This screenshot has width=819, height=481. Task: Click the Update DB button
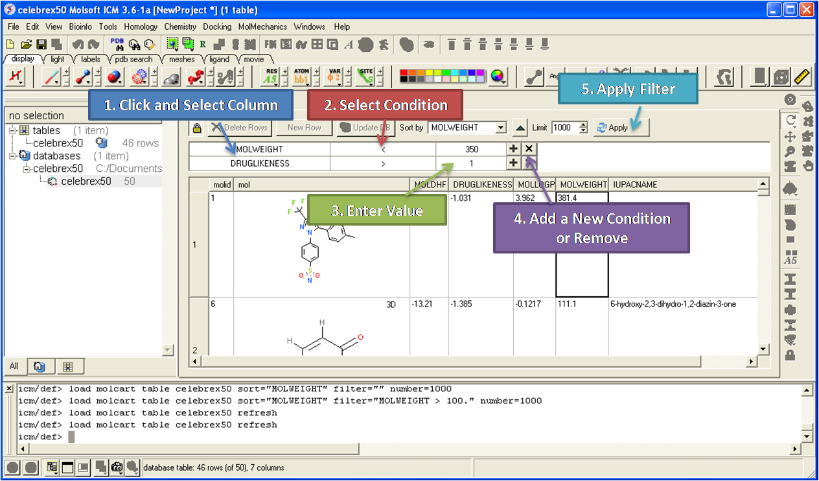point(365,128)
